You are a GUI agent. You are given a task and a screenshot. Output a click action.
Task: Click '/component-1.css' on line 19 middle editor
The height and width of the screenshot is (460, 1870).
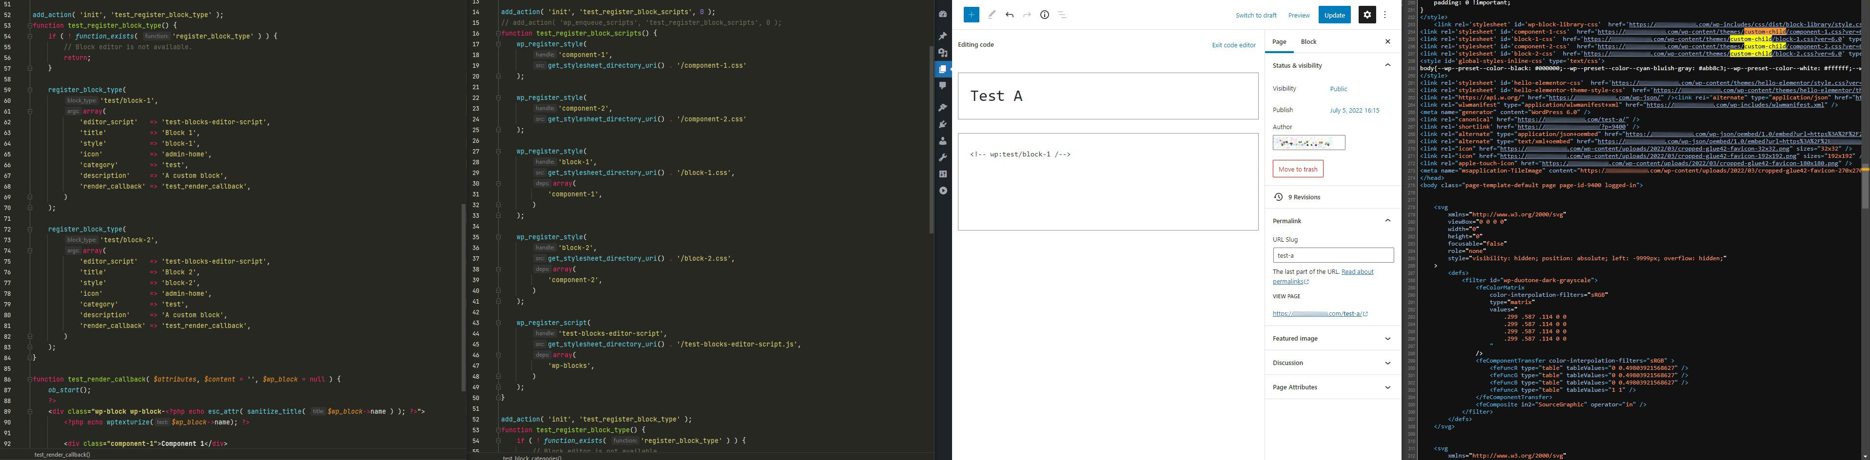711,65
